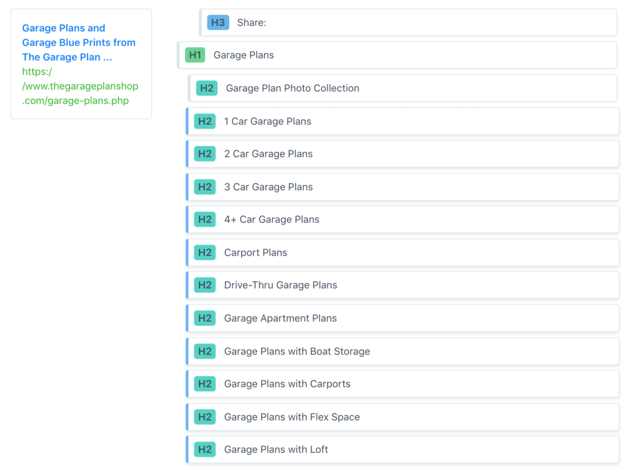
Task: Select the 2 Car Garage Plans heading
Action: tap(268, 154)
